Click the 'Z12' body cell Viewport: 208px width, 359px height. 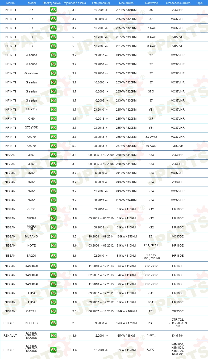click(151, 209)
